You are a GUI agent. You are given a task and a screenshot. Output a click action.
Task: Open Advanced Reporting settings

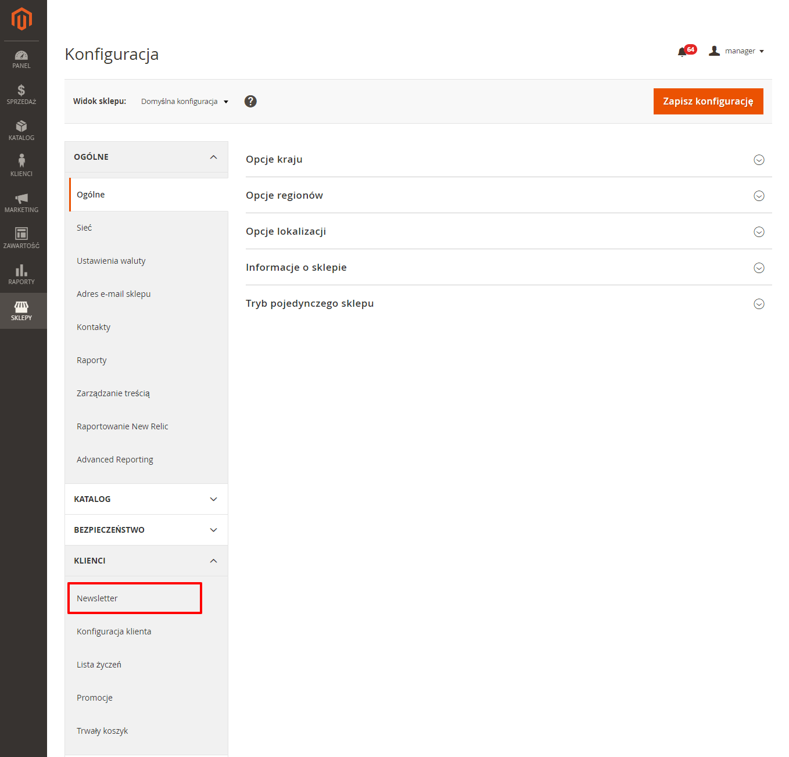149,460
